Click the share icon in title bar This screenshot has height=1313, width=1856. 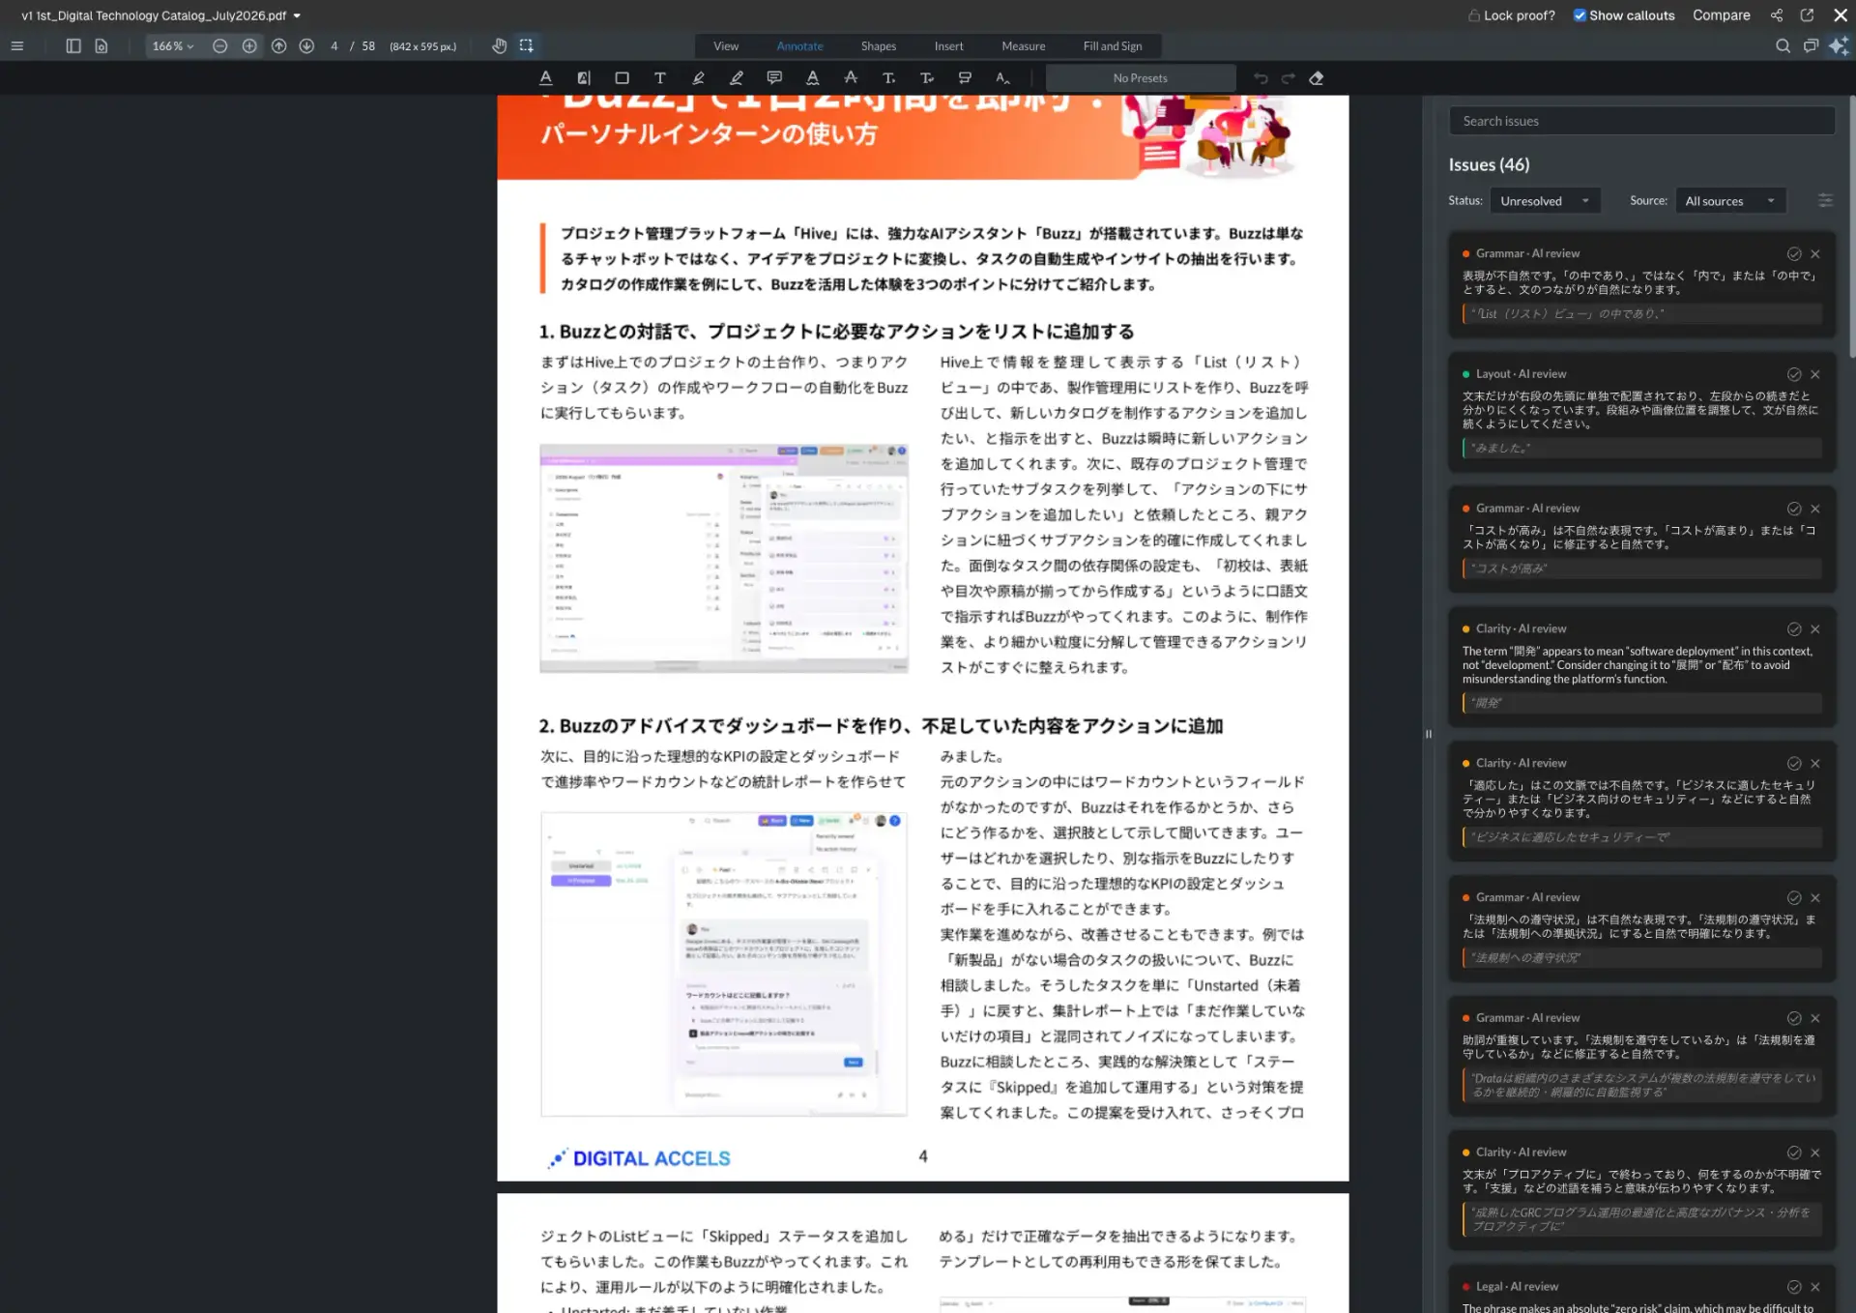tap(1777, 15)
